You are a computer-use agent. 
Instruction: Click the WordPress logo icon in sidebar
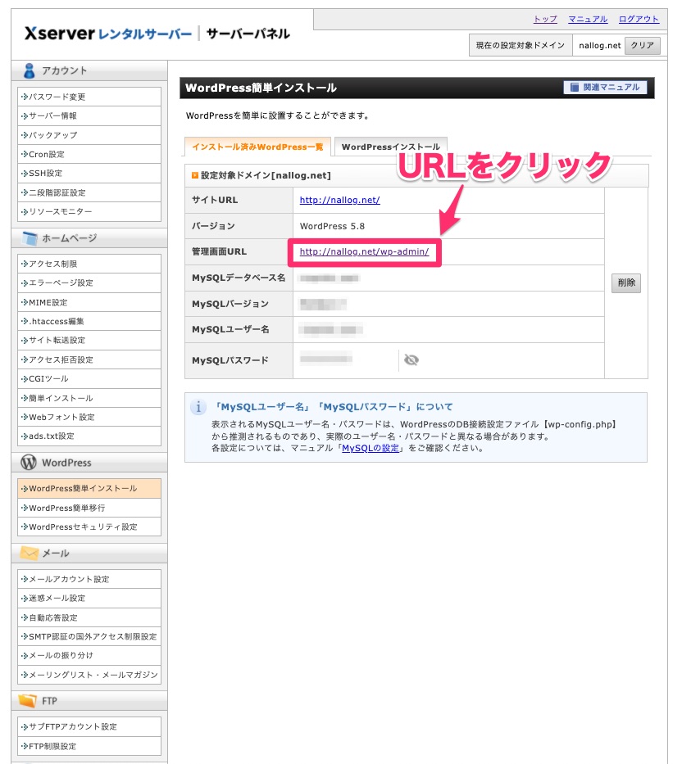[x=29, y=463]
